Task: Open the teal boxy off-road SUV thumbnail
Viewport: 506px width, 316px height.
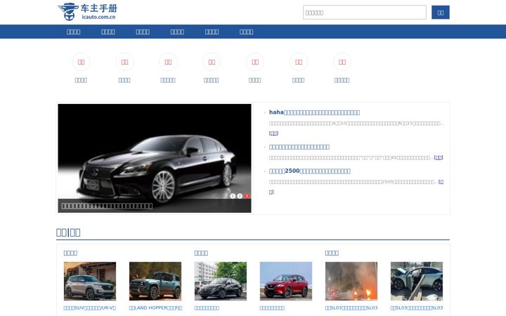Action: point(155,281)
